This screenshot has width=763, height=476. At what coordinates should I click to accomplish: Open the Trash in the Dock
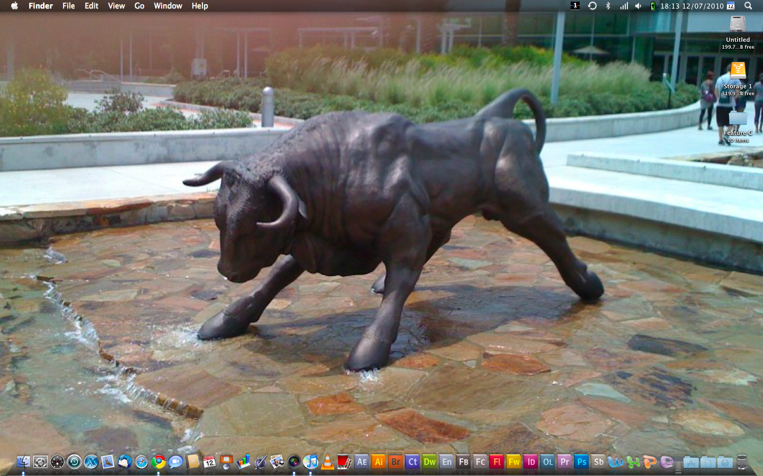coord(742,462)
